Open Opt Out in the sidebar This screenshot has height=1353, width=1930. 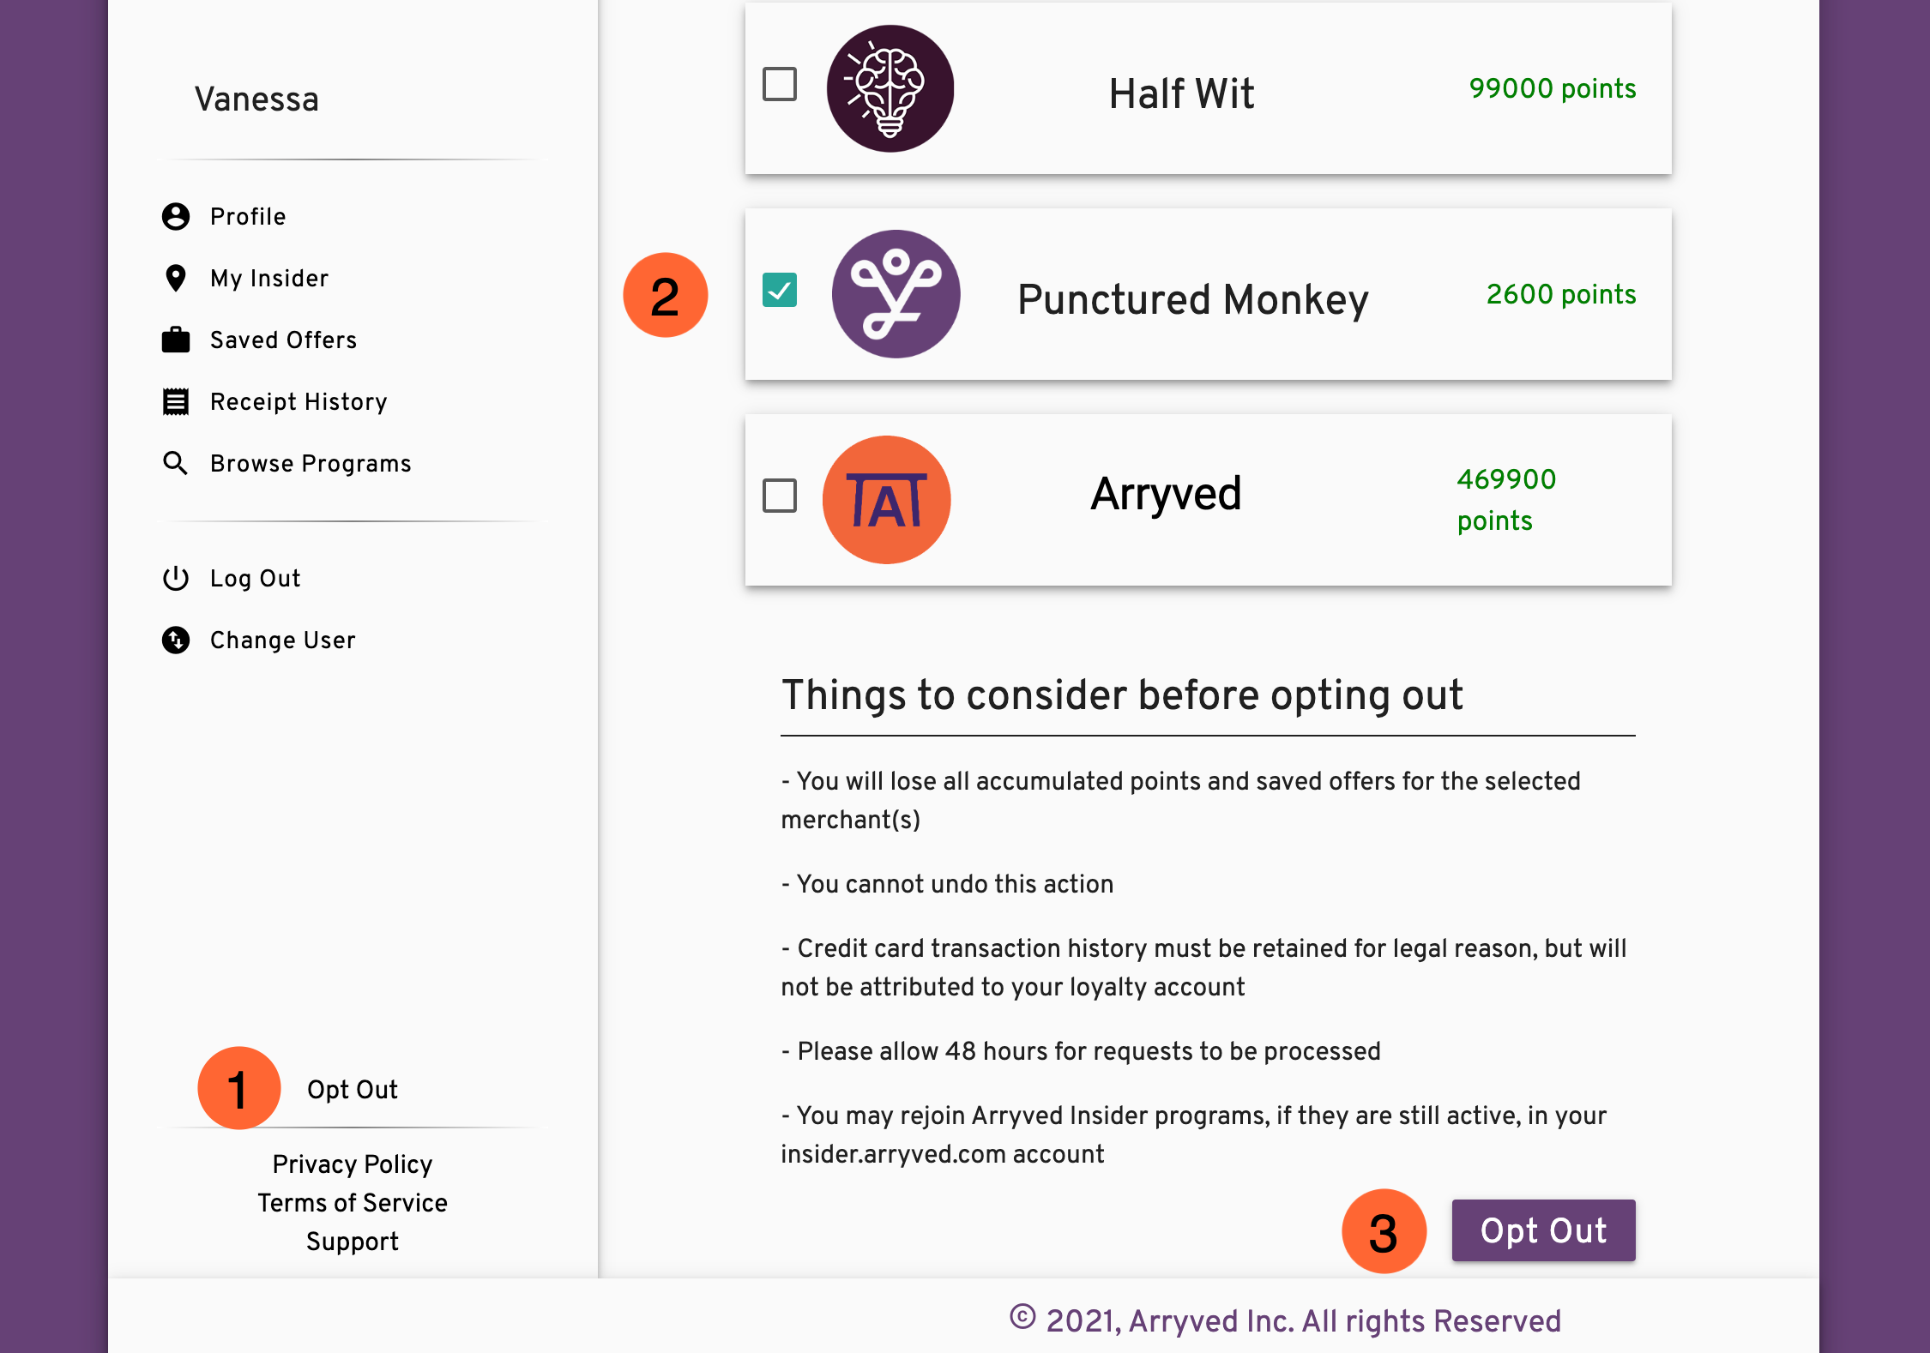pos(353,1090)
